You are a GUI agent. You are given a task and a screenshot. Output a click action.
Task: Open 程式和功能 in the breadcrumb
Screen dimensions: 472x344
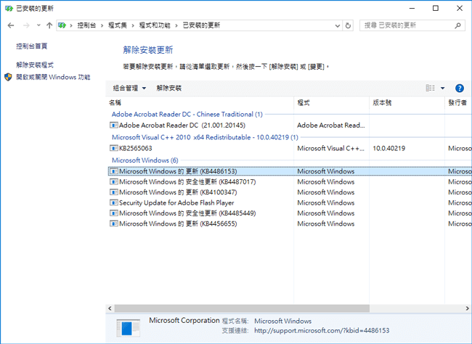tap(155, 25)
